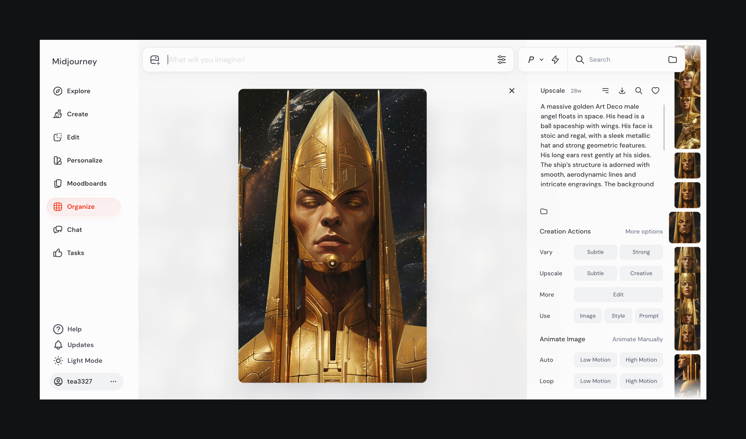
Task: Click the lightning fast mode icon
Action: click(x=555, y=60)
